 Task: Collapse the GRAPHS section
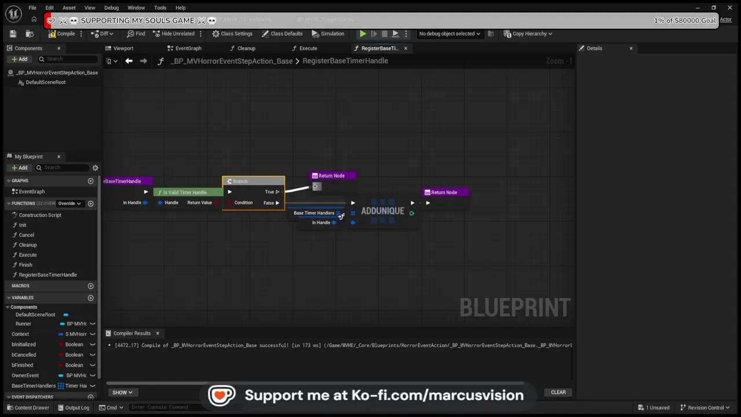click(9, 181)
